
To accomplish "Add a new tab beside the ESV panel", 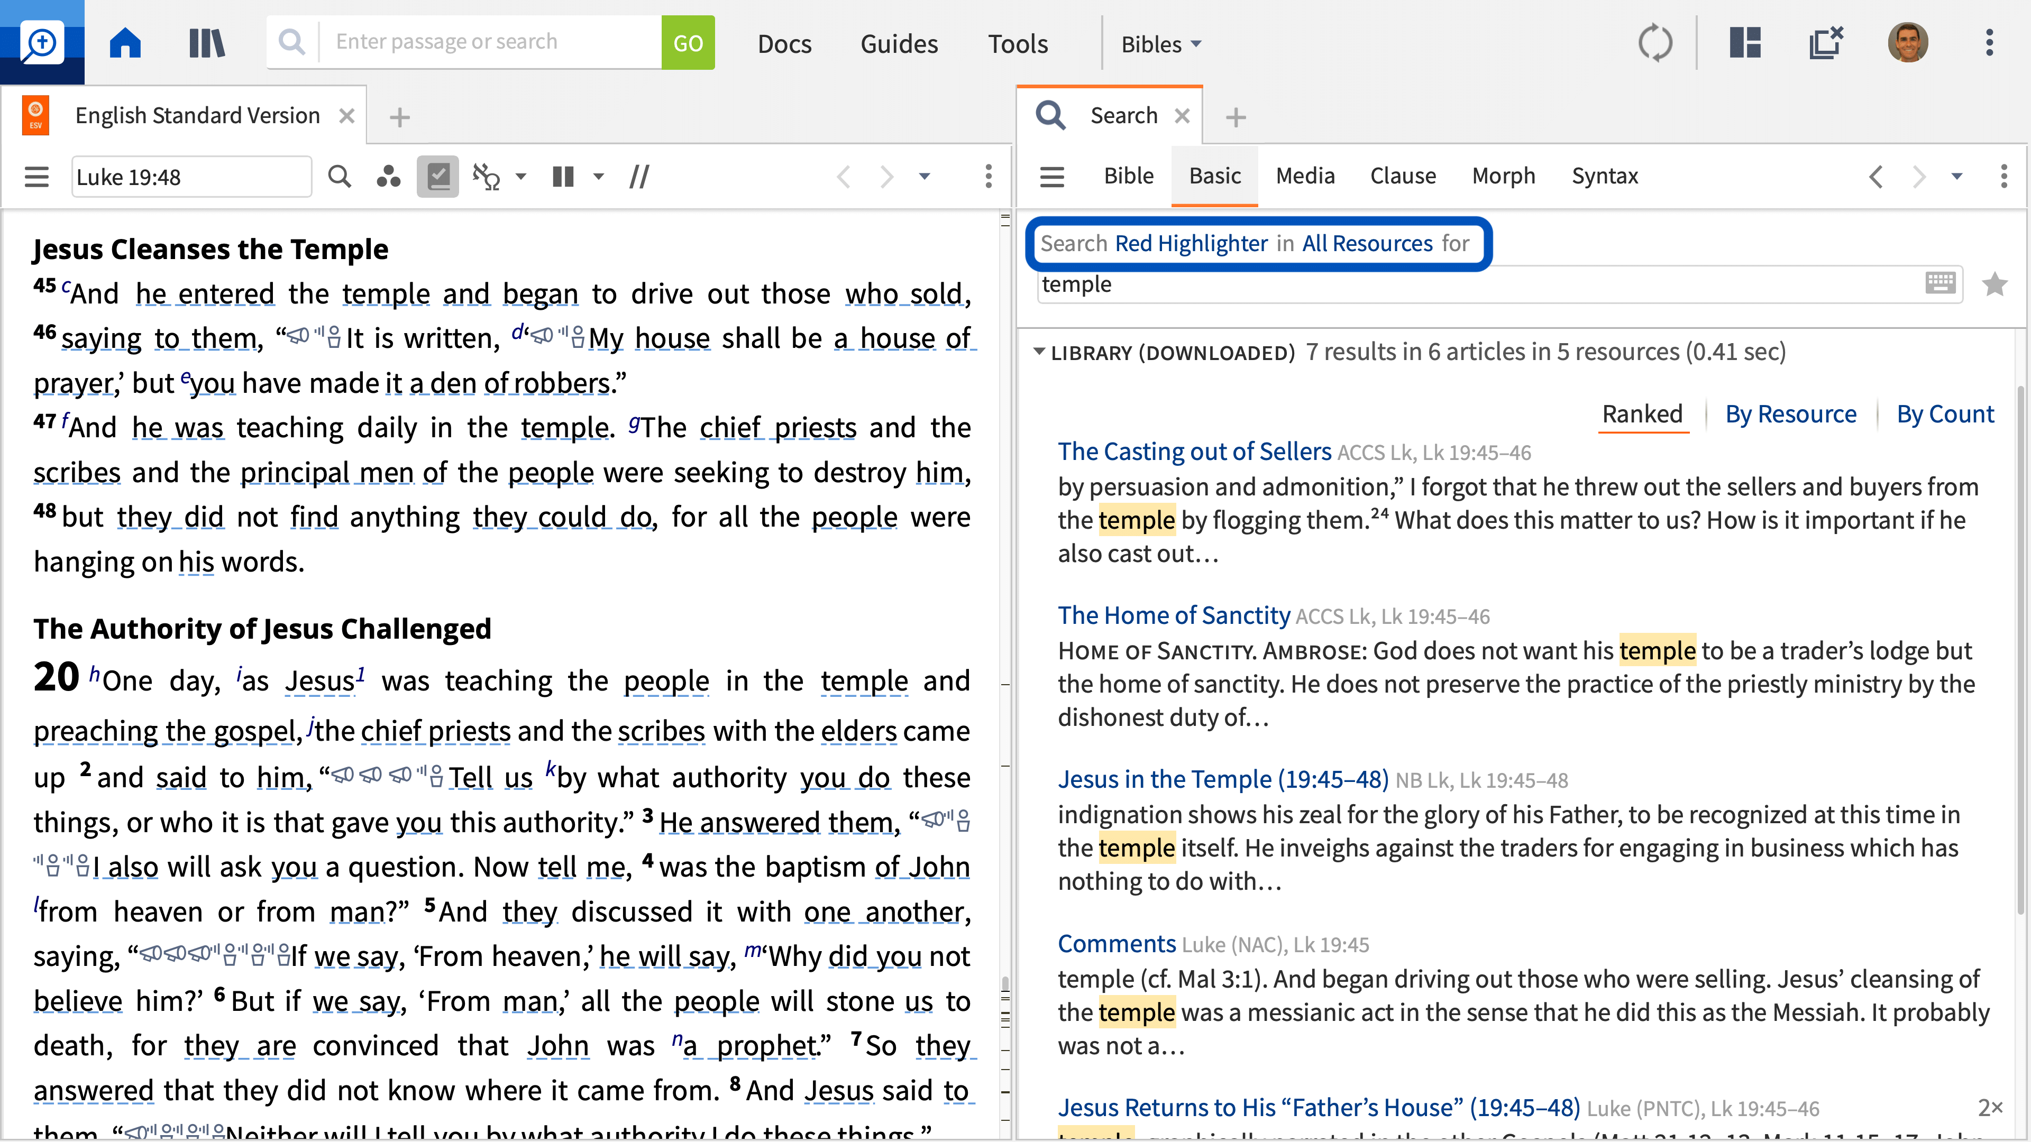I will click(x=400, y=117).
